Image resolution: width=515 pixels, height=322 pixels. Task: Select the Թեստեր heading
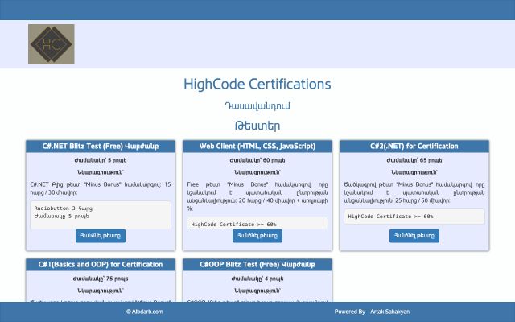tap(257, 126)
